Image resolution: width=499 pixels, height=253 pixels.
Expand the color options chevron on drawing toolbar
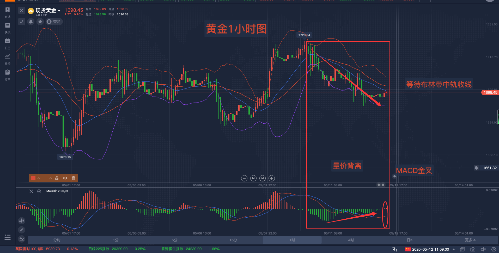tap(39, 178)
